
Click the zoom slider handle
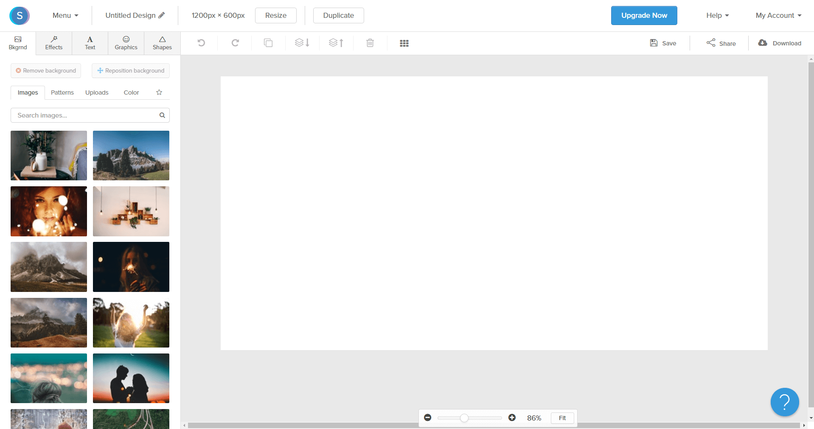click(464, 418)
